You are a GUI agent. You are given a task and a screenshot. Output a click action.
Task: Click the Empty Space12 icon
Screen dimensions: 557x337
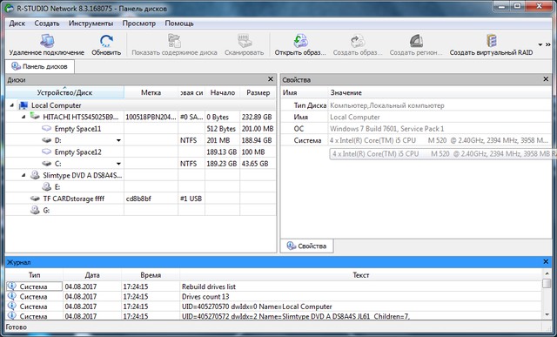click(x=46, y=152)
